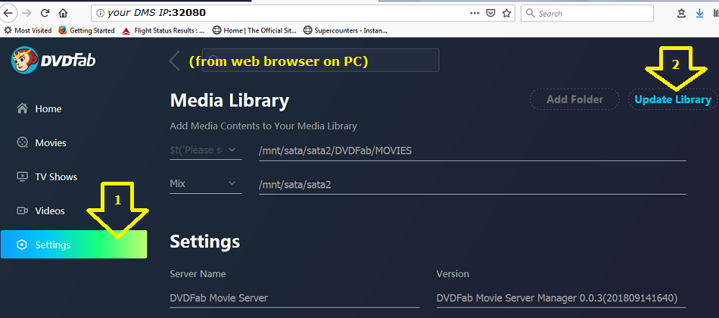Open bookmarks menu star icon in toolbar
The width and height of the screenshot is (719, 318).
tap(682, 14)
